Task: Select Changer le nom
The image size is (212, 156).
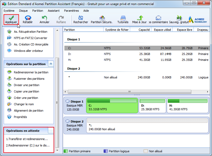Action: [20, 104]
